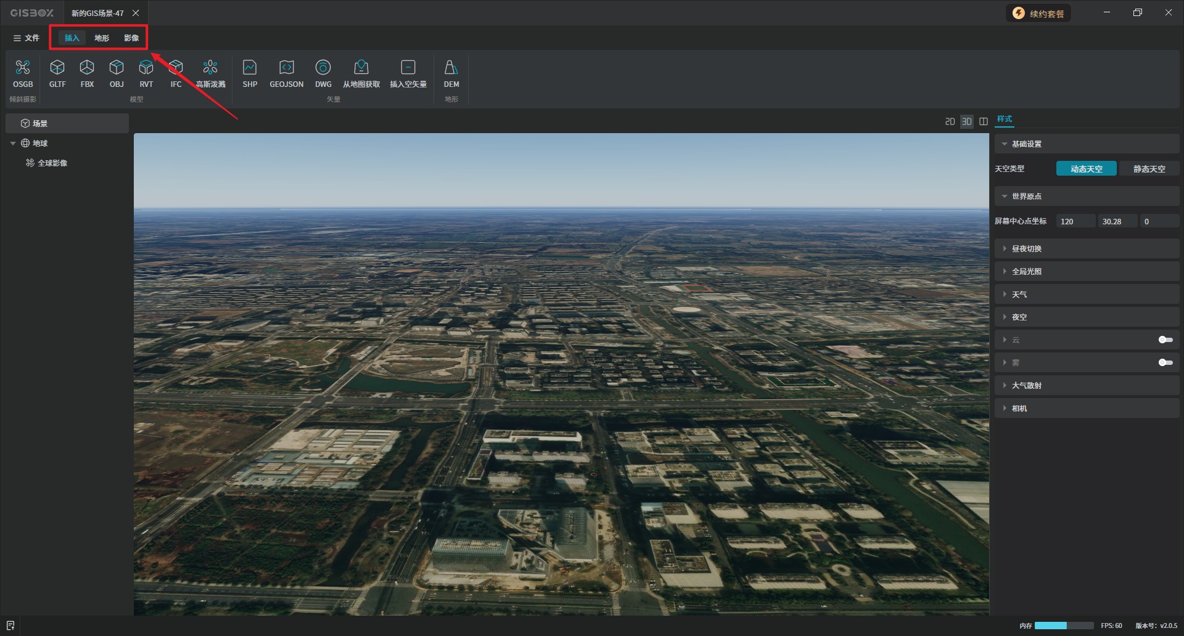This screenshot has height=636, width=1184.
Task: Select the GEOJSON import icon
Action: [x=286, y=73]
